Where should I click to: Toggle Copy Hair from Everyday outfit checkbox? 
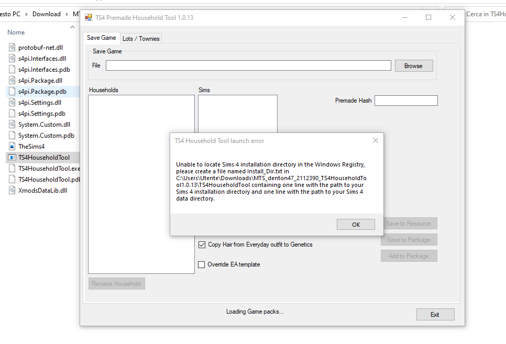pos(202,245)
